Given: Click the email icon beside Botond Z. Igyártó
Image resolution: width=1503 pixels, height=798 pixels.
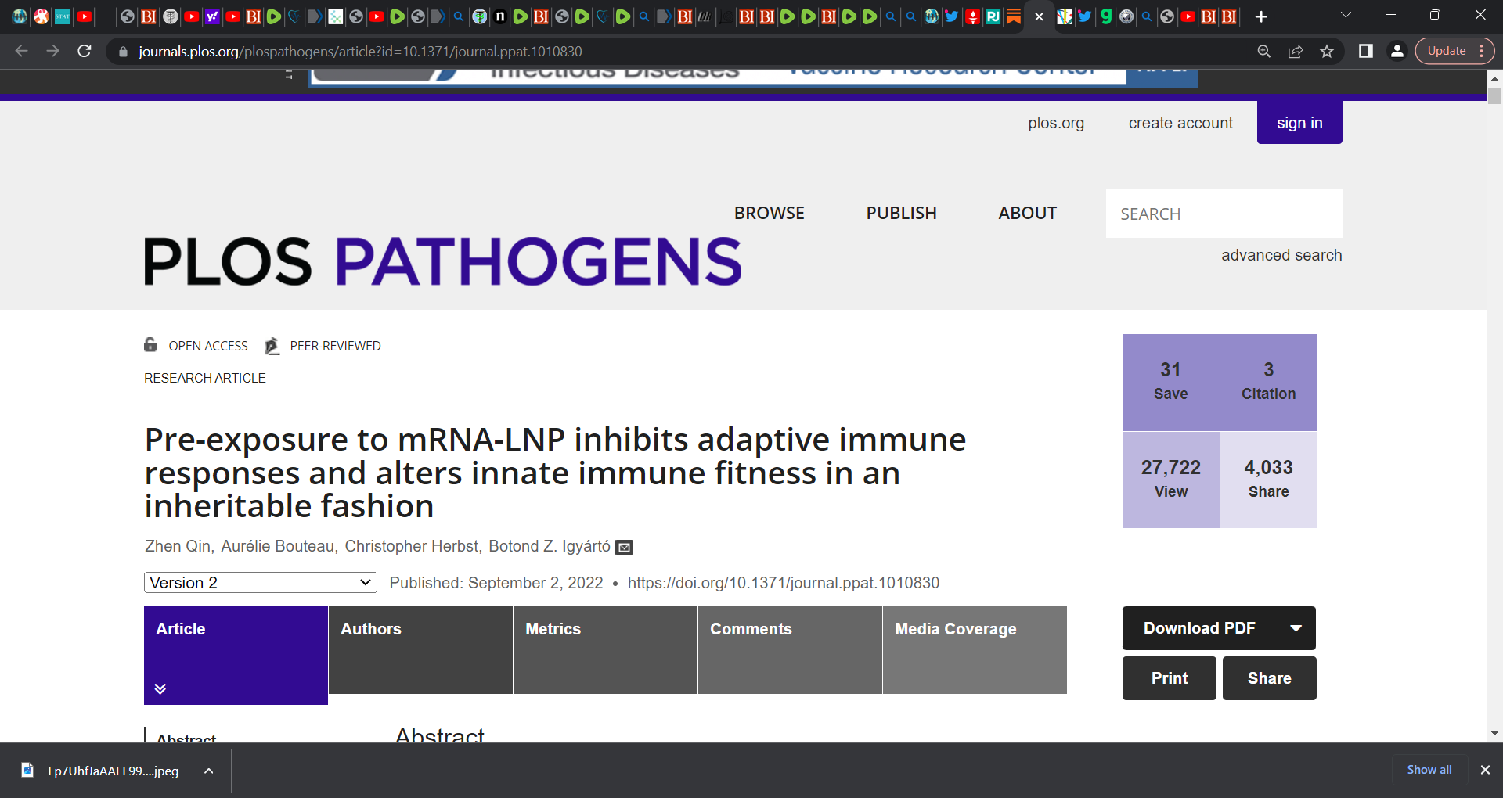Looking at the screenshot, I should [x=625, y=548].
